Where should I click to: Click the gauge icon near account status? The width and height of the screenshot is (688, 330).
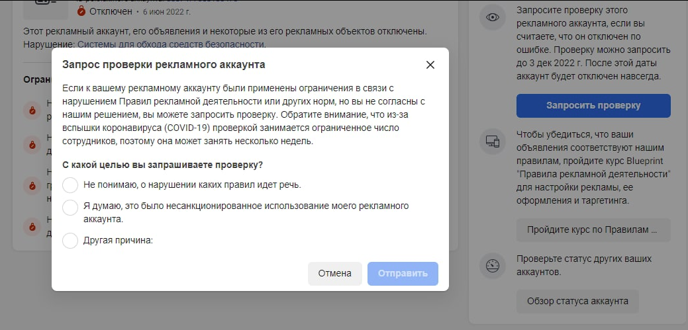click(492, 266)
